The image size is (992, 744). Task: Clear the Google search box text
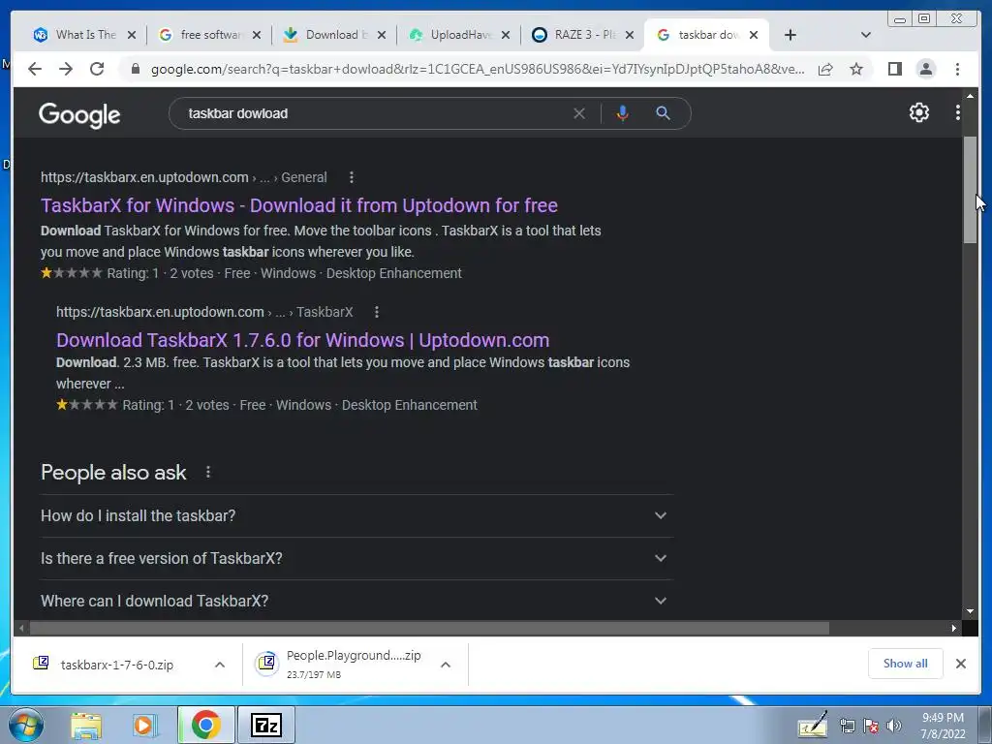pos(579,113)
